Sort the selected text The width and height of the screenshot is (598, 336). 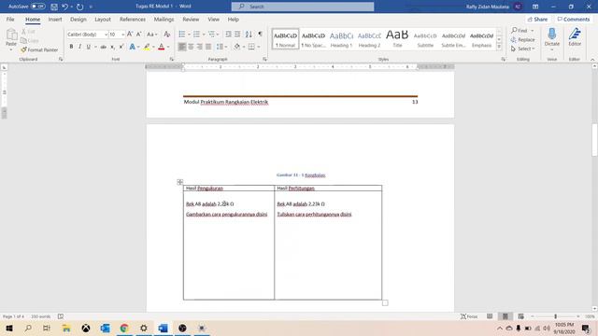pyautogui.click(x=249, y=35)
